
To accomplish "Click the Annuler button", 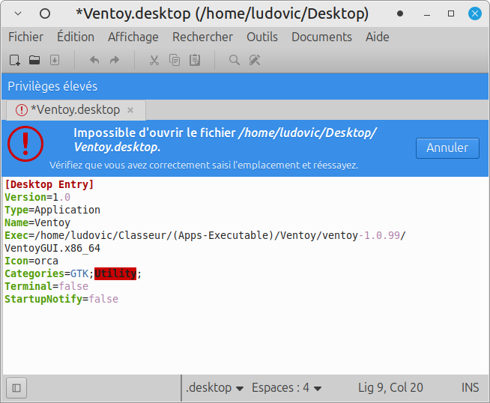I will point(447,148).
